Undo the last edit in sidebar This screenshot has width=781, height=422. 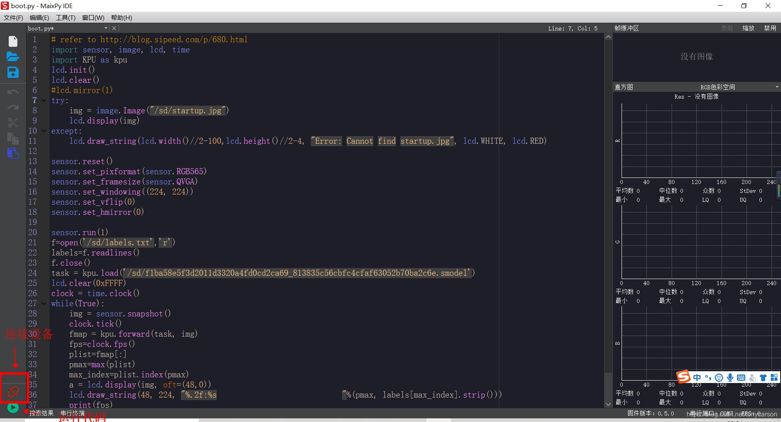(x=13, y=92)
